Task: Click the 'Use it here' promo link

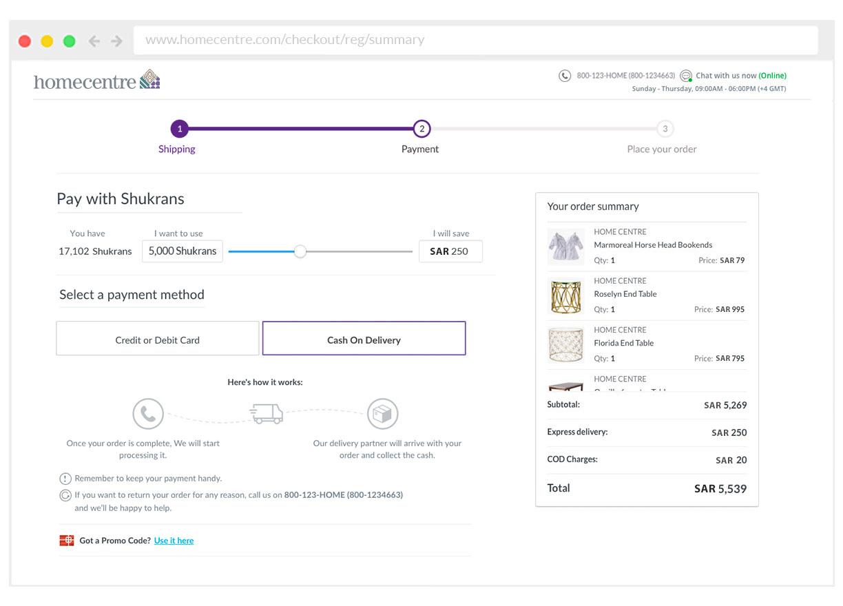Action: click(174, 541)
